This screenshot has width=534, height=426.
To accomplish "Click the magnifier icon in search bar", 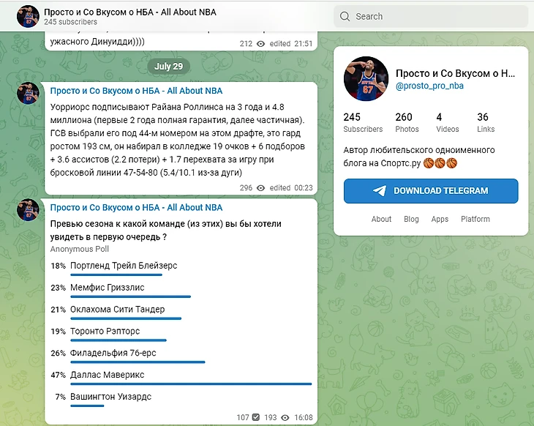I will pyautogui.click(x=345, y=16).
